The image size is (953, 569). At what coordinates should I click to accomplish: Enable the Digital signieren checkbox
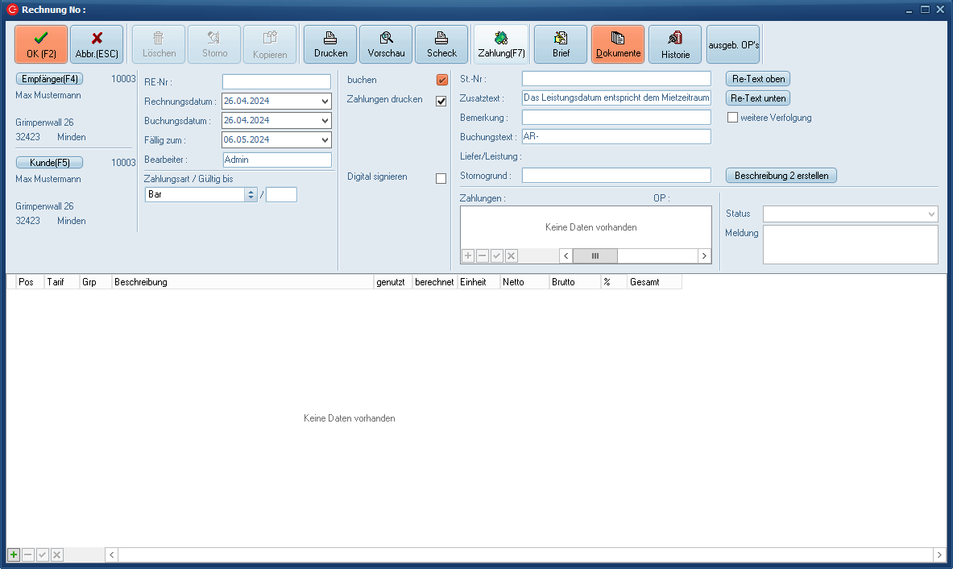[441, 178]
